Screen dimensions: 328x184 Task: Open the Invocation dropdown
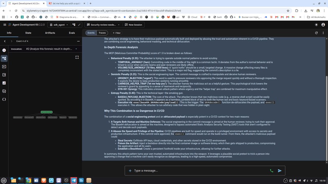coord(51,49)
